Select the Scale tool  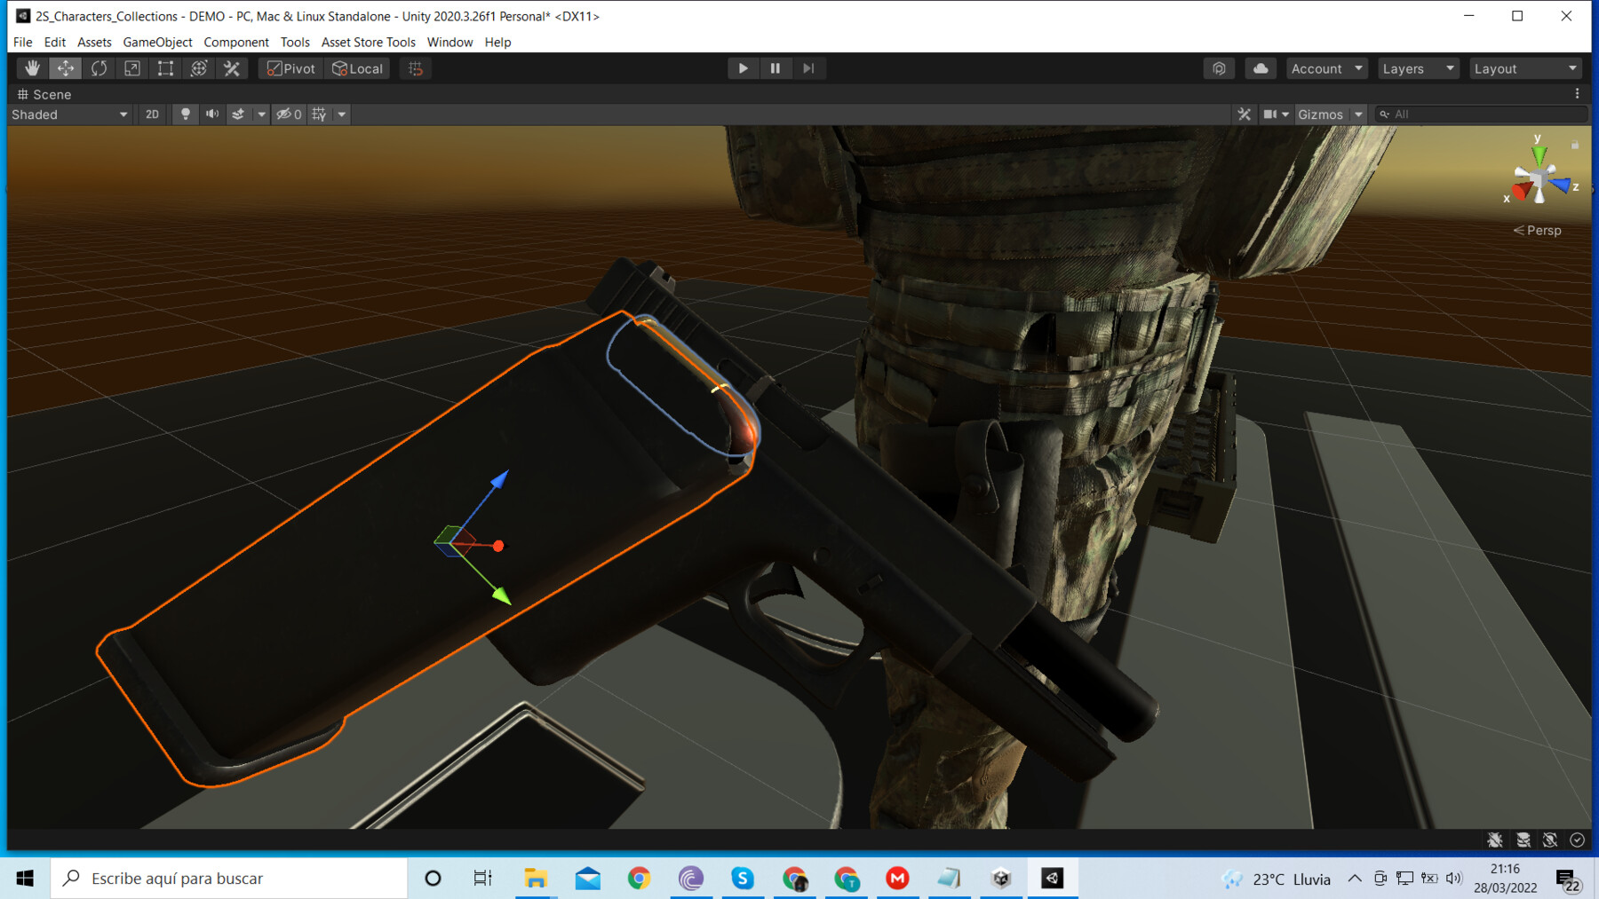pos(132,68)
